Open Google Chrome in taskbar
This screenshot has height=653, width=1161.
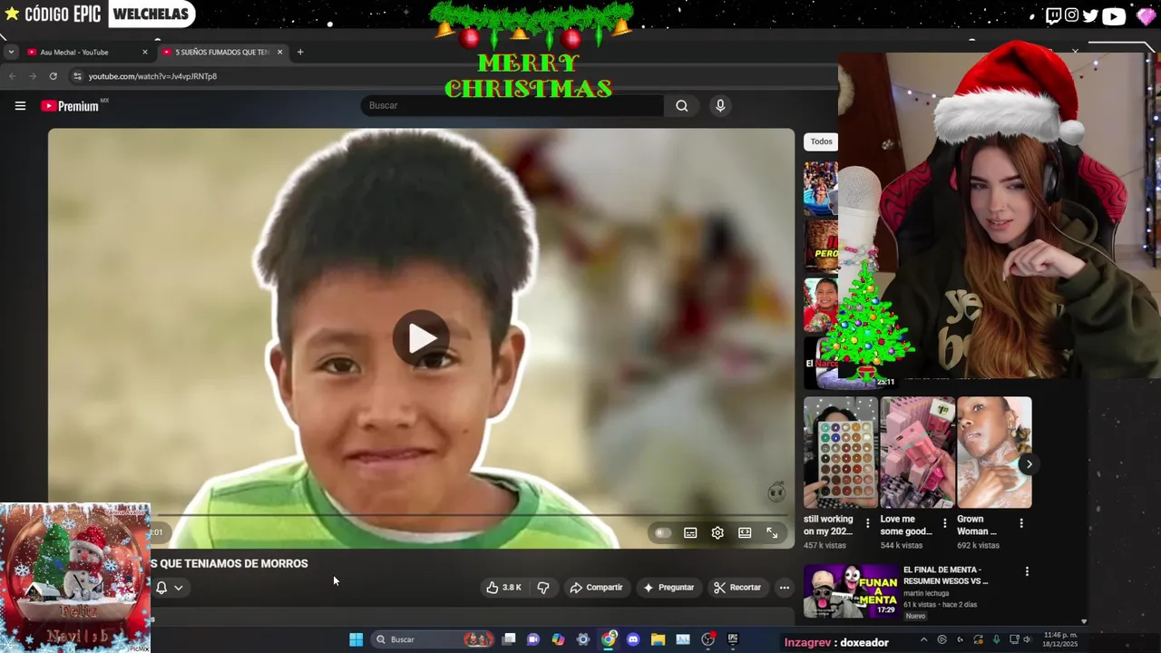(x=608, y=639)
